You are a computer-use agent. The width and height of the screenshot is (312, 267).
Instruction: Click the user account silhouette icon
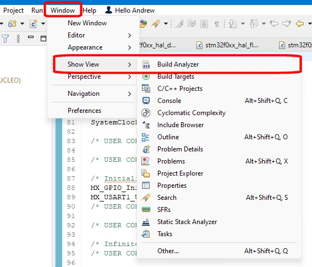click(x=108, y=10)
